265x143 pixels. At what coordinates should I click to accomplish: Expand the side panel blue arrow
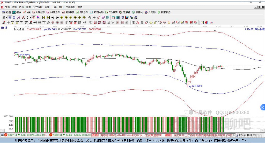[263, 107]
